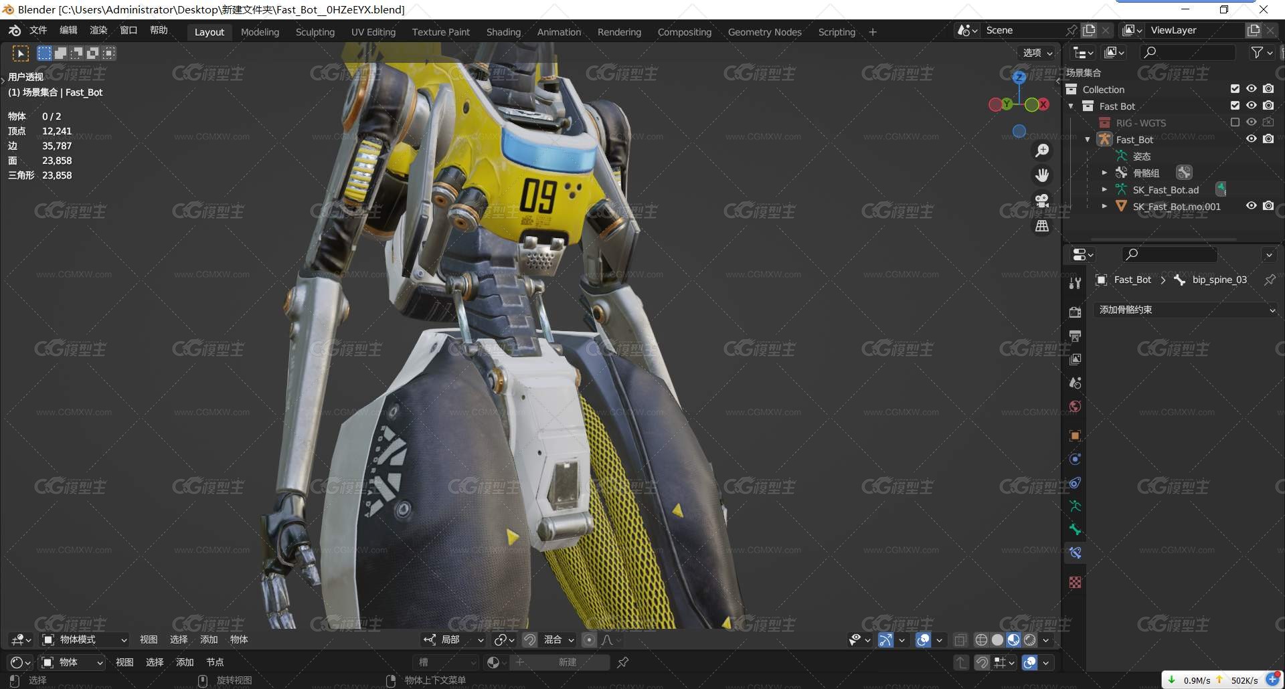Open the 局部 transform orientation dropdown
This screenshot has width=1285, height=689.
tap(453, 640)
